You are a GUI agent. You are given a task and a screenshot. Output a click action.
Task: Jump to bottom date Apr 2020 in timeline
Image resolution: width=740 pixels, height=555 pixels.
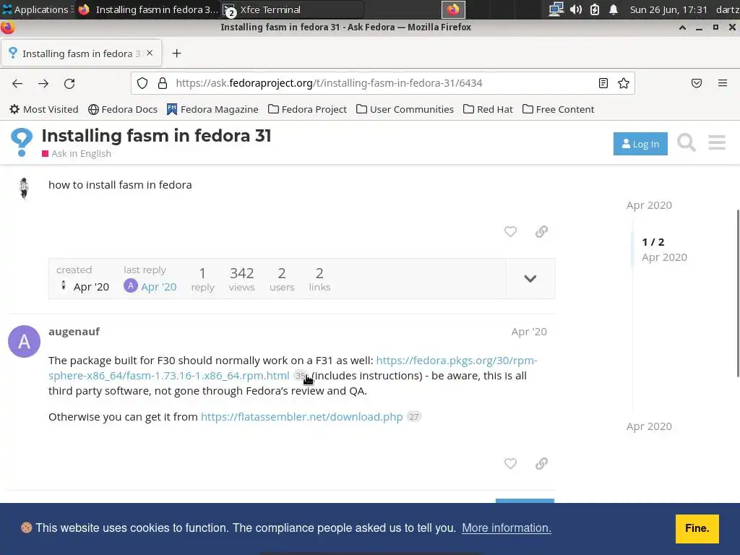pyautogui.click(x=649, y=426)
